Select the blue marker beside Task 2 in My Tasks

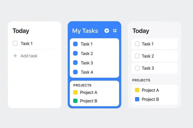(75, 53)
